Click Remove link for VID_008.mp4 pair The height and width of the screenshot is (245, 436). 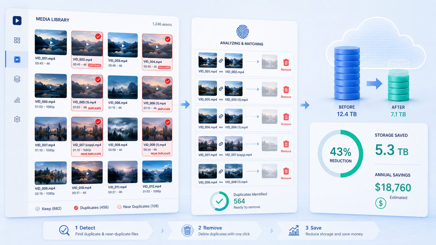coord(286,178)
